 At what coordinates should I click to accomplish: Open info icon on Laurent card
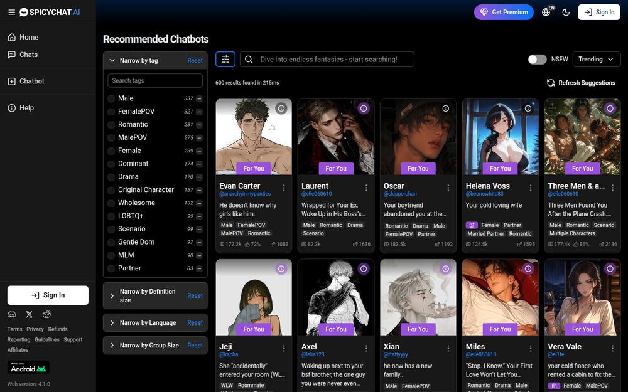click(364, 109)
